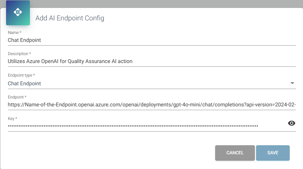This screenshot has height=169, width=303.
Task: Click the app logo icon in the dialog header
Action: (18, 12)
